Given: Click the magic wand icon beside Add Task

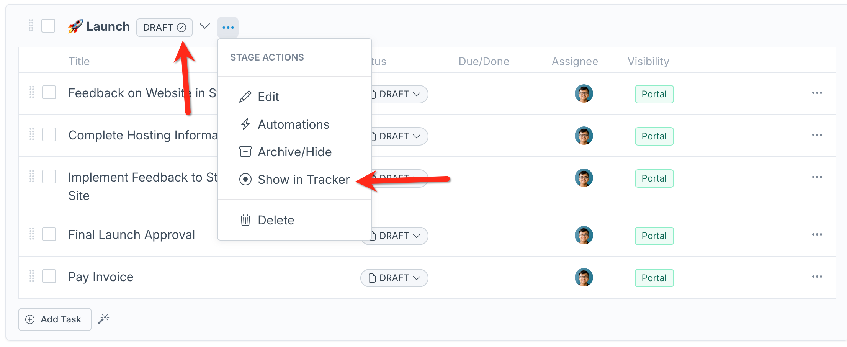Looking at the screenshot, I should 103,319.
